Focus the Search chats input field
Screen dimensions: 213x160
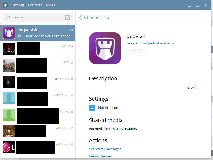[38, 17]
